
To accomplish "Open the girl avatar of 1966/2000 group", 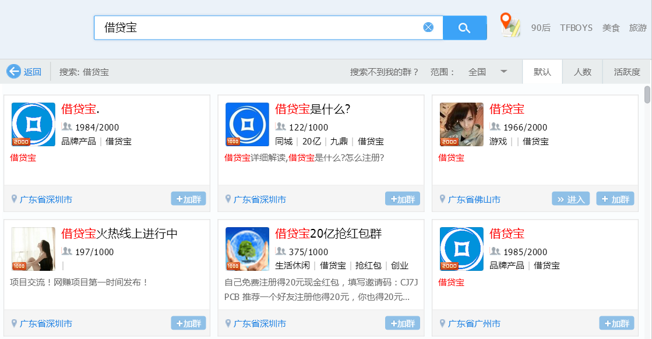I will click(x=461, y=124).
